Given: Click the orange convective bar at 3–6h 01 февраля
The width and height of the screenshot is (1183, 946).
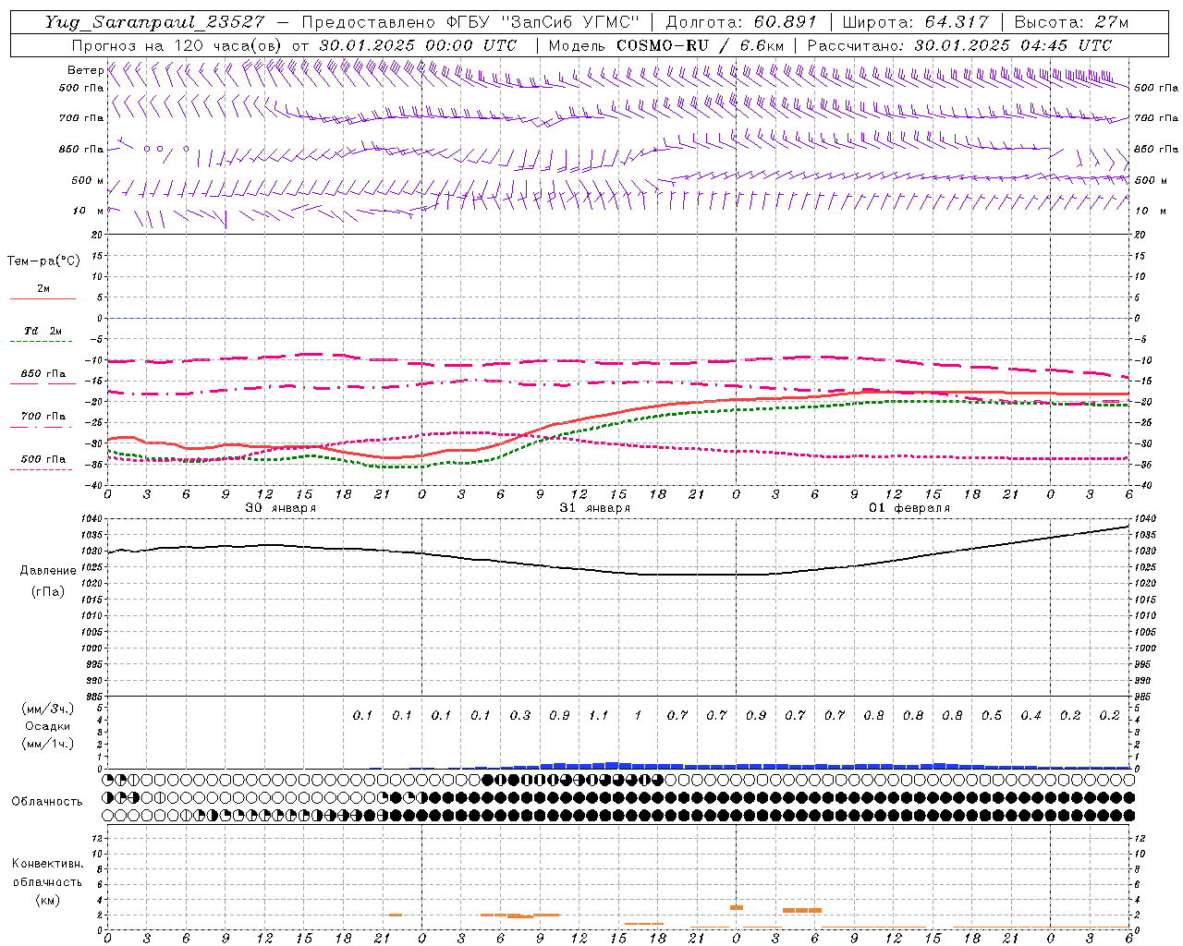Looking at the screenshot, I should 802,910.
